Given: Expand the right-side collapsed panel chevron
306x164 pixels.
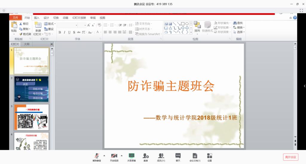Looking at the screenshot, I should coord(304,86).
